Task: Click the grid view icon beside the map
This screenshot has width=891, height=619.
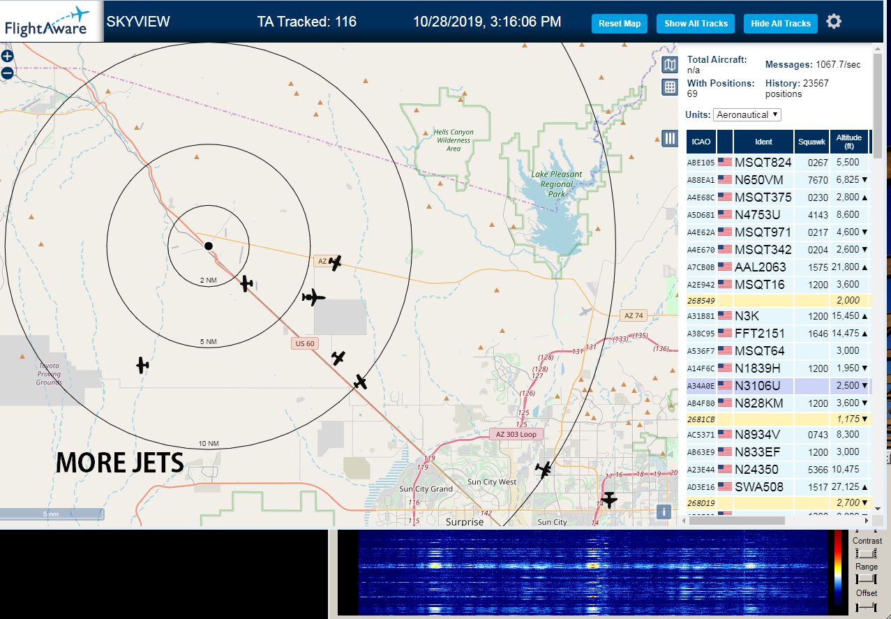Action: (670, 87)
